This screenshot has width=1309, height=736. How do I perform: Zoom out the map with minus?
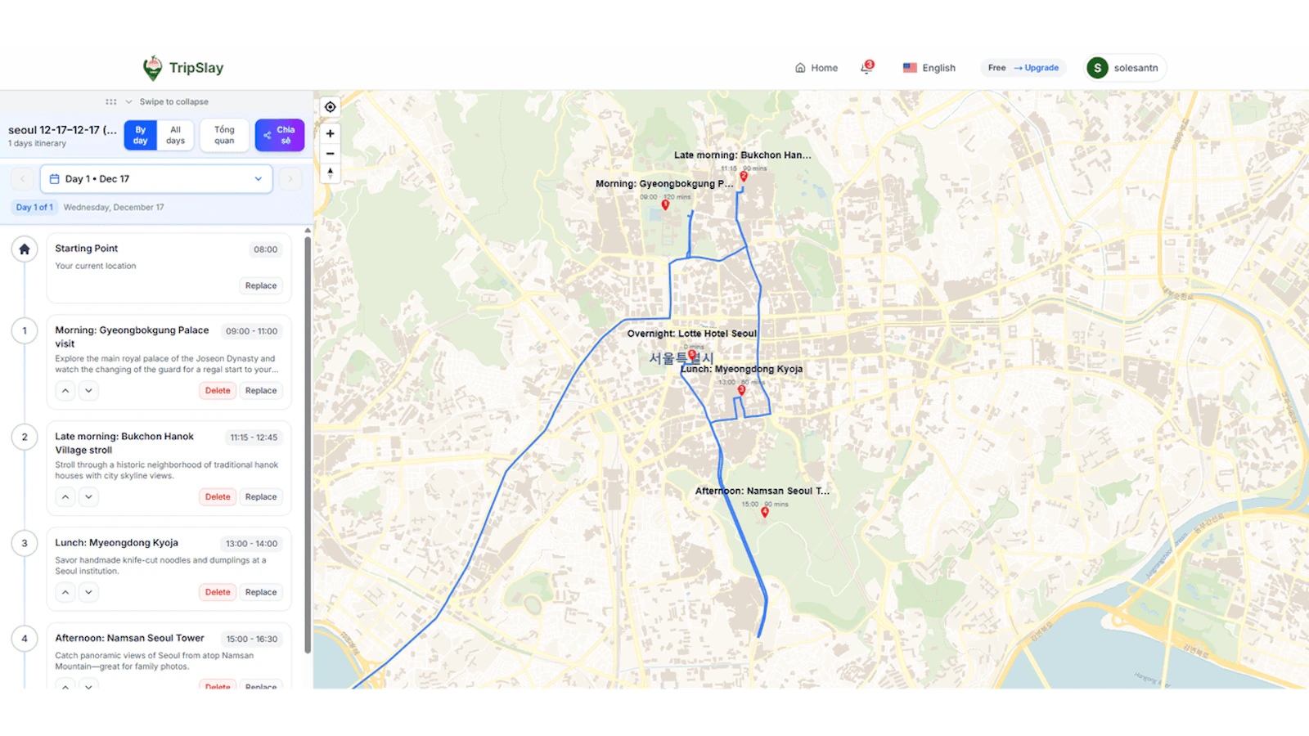tap(330, 153)
